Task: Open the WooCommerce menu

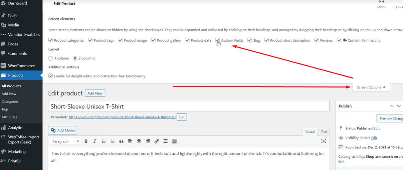Action: [x=21, y=66]
